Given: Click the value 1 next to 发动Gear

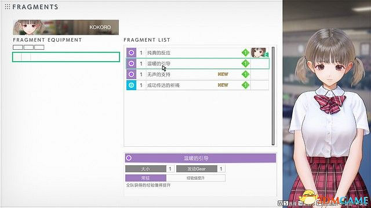Looking at the screenshot, I should (221, 169).
